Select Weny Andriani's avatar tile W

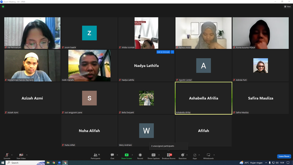click(x=146, y=131)
